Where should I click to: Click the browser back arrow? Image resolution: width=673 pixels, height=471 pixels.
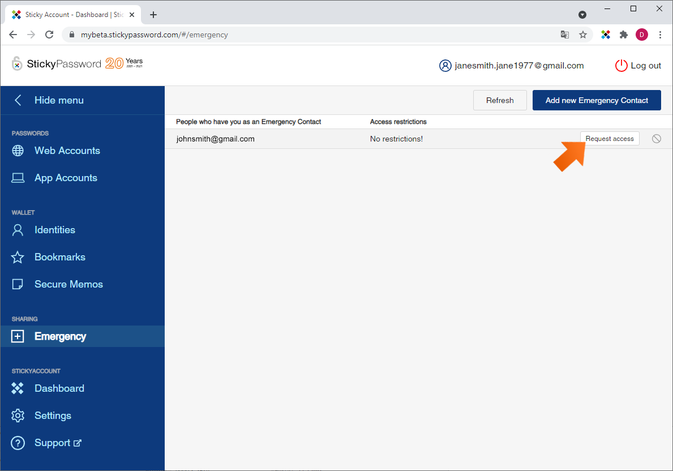(14, 35)
